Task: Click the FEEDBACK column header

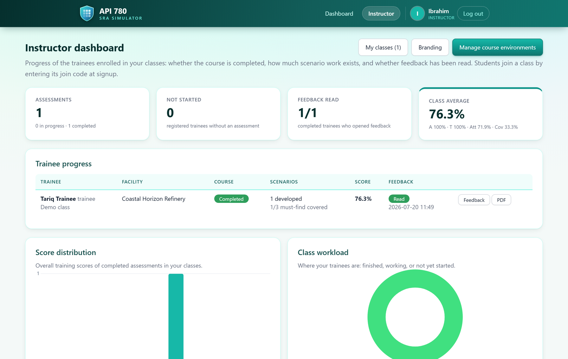Action: click(401, 182)
